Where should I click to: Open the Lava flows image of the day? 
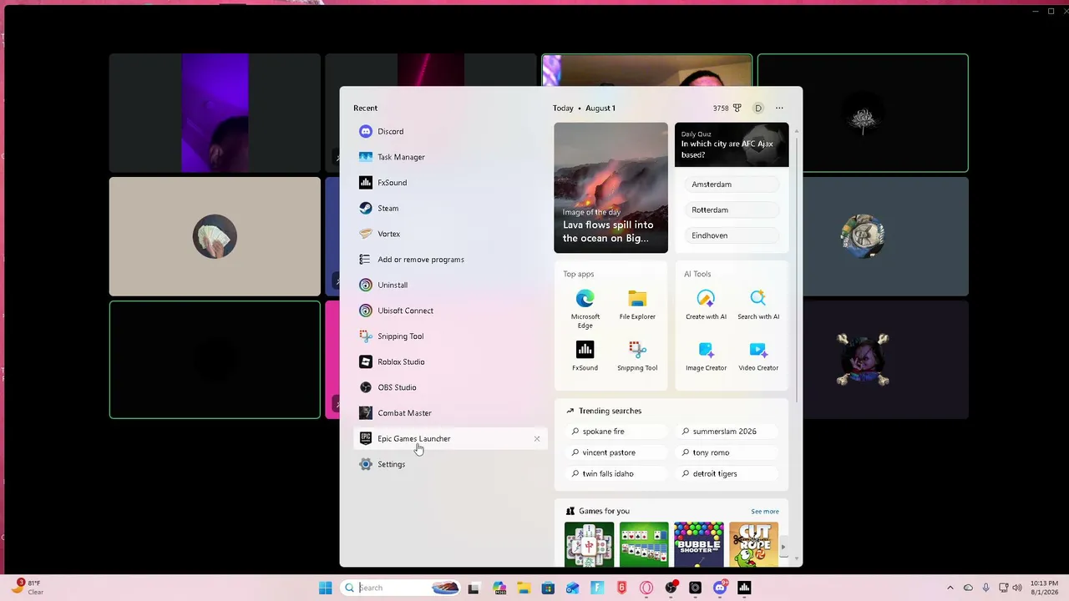(x=611, y=188)
